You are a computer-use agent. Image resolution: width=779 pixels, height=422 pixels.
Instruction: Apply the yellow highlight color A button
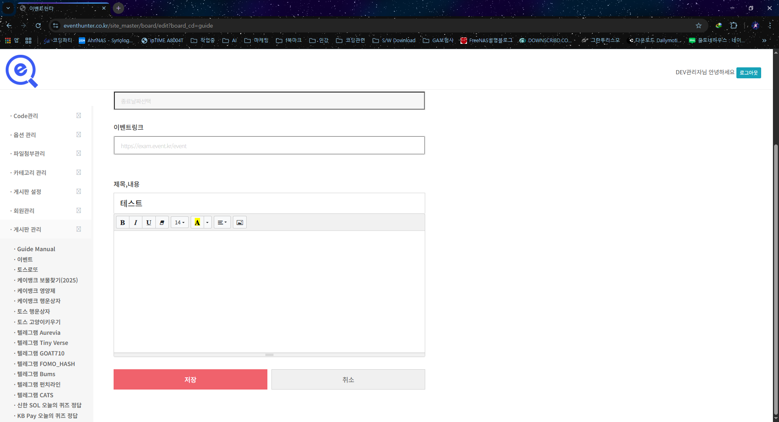click(197, 222)
